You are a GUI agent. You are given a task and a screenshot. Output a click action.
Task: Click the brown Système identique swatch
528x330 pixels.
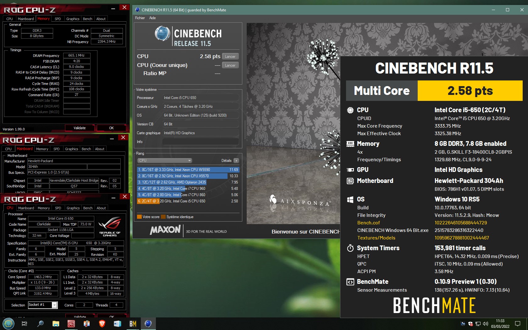163,217
